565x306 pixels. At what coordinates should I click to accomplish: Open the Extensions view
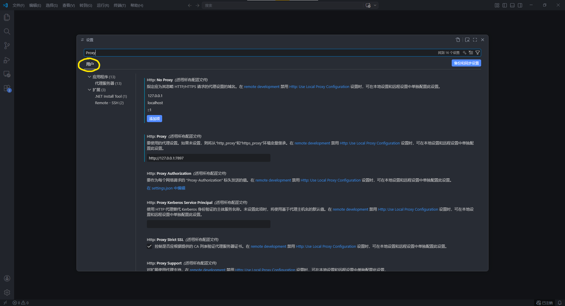(x=7, y=88)
